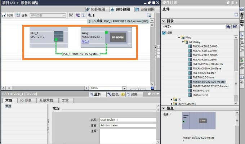The height and width of the screenshot is (144, 245).
Task: Click the catalog 搜索 search field
Action: click(193, 27)
